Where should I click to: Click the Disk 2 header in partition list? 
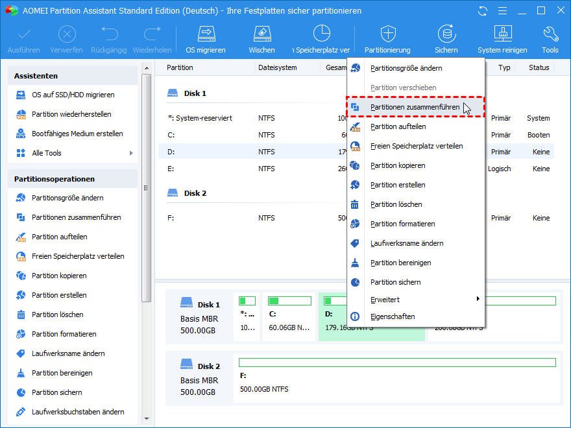(187, 193)
